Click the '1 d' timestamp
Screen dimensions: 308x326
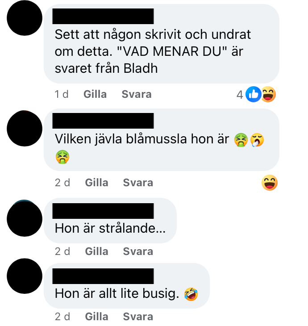click(x=62, y=94)
